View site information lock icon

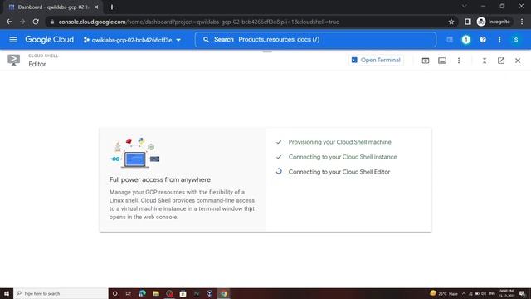pyautogui.click(x=51, y=22)
